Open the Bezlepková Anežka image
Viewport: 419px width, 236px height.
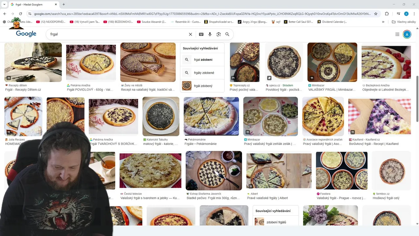tap(386, 62)
